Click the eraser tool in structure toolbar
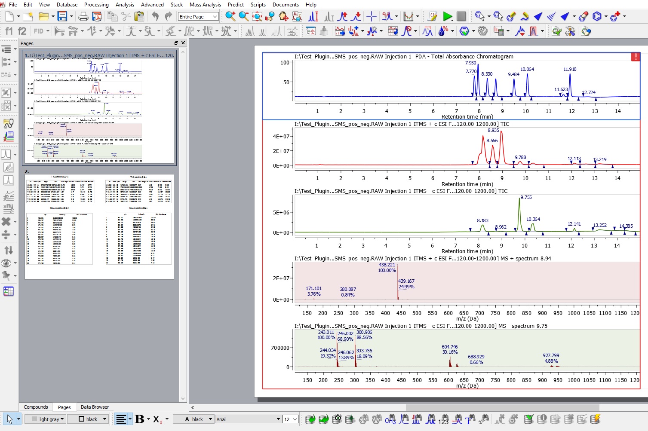 click(583, 16)
